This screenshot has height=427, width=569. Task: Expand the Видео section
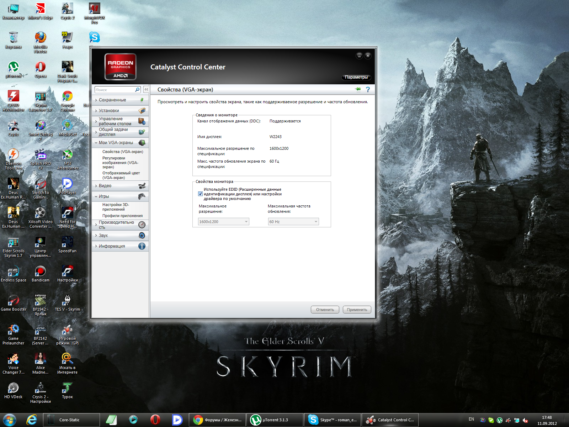point(120,186)
